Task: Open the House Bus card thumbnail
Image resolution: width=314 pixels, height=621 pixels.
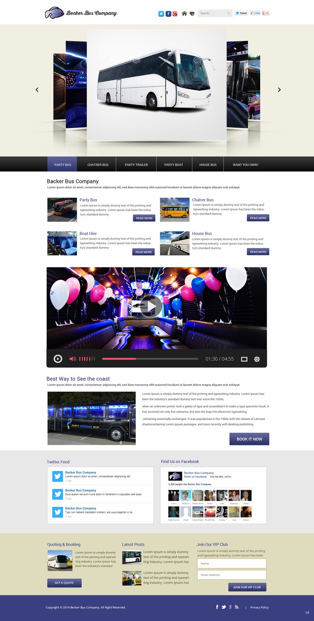Action: click(x=175, y=243)
